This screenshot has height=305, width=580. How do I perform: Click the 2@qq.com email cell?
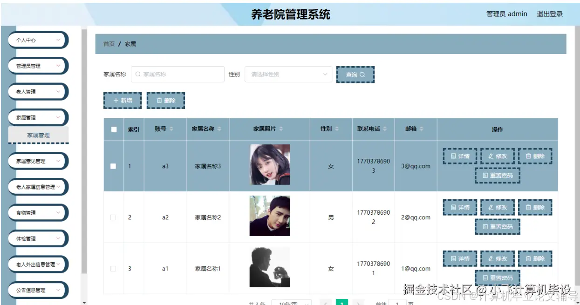pyautogui.click(x=416, y=217)
